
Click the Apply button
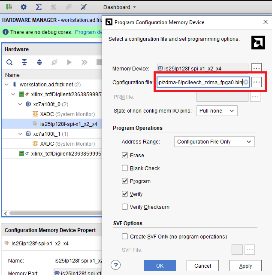245,266
